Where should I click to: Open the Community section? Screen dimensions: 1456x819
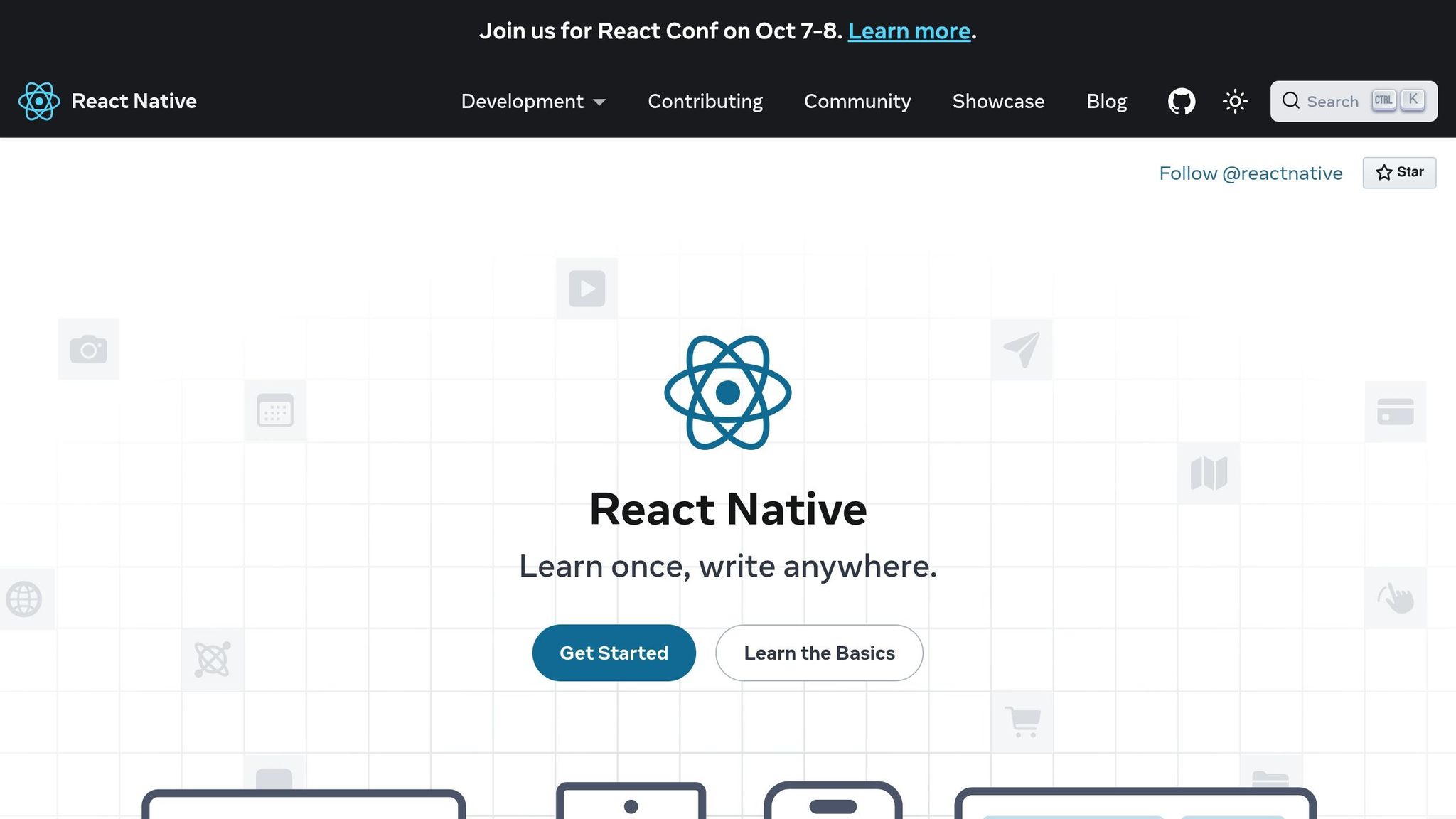coord(857,101)
